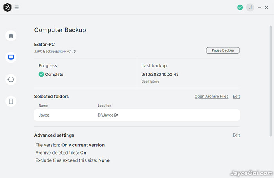Open the hamburger menu
The image size is (274, 178).
coord(16,7)
